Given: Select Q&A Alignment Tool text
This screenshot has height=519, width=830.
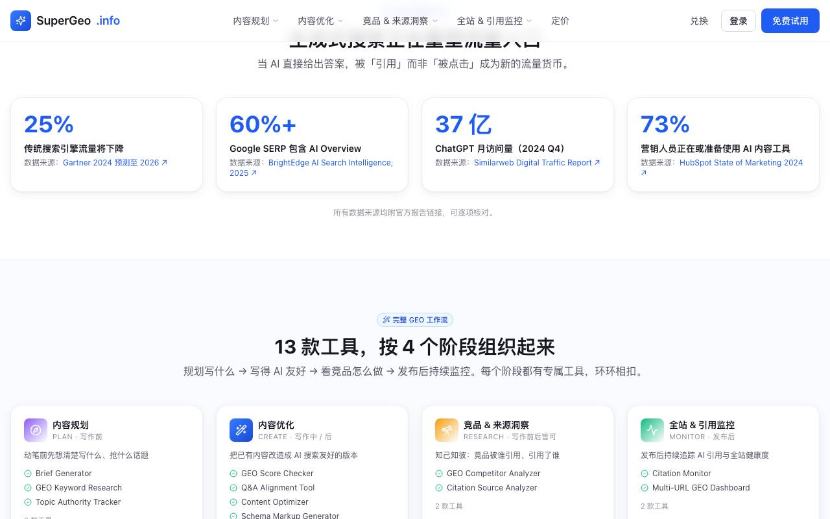Looking at the screenshot, I should tap(278, 488).
